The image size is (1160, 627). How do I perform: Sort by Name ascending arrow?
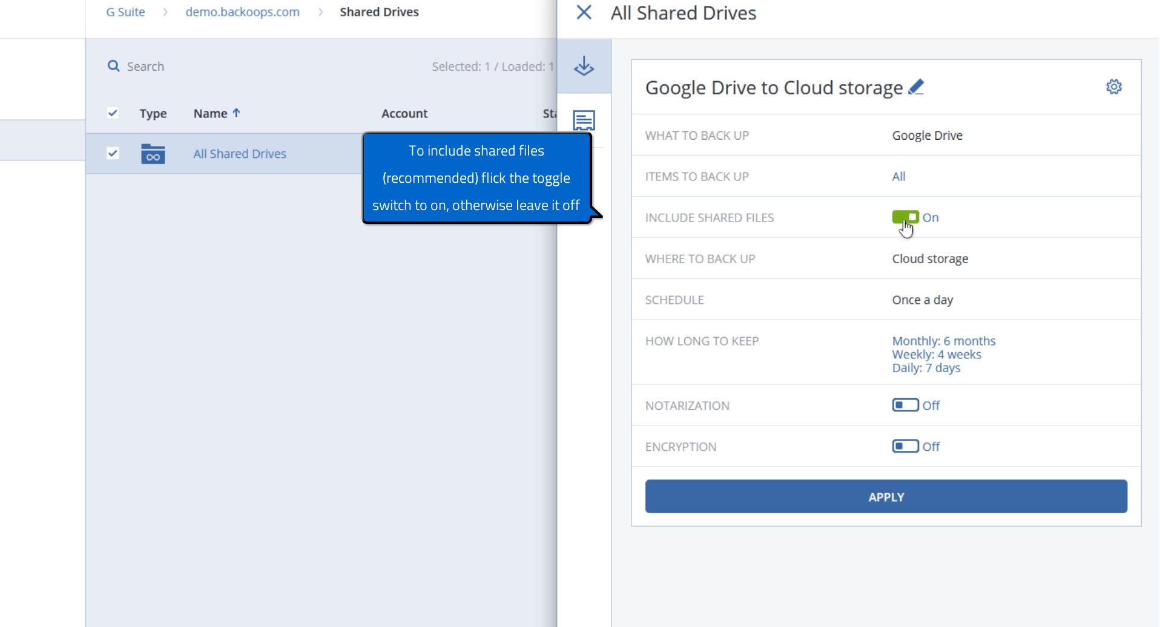tap(237, 113)
